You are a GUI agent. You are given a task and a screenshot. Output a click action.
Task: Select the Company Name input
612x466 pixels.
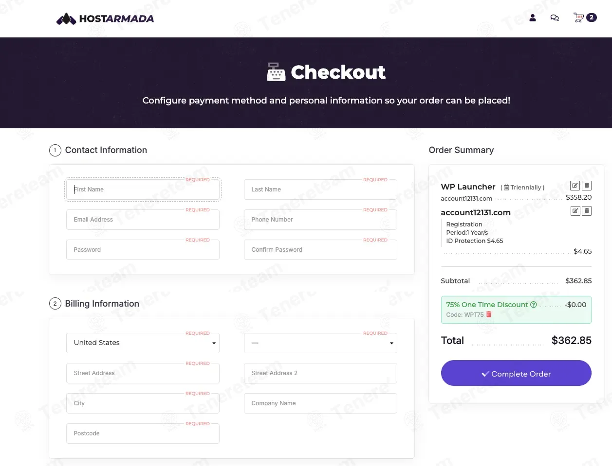[x=320, y=403]
